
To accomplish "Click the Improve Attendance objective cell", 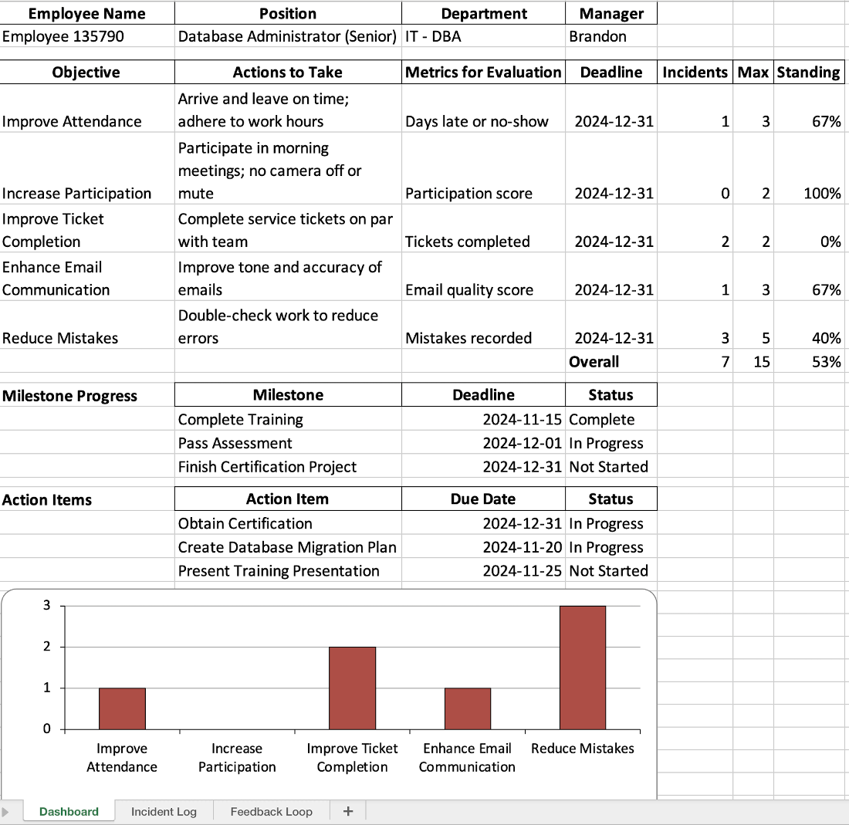I will [x=87, y=108].
